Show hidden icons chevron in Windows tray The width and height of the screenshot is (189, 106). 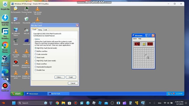click(x=150, y=103)
